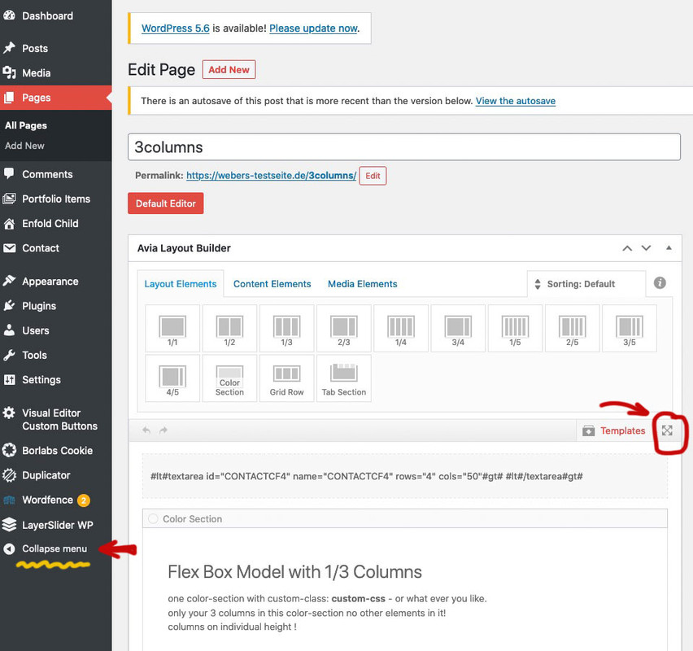This screenshot has height=651, width=693.
Task: Open the webers-testseite.de/3columns permalink
Action: coord(271,176)
